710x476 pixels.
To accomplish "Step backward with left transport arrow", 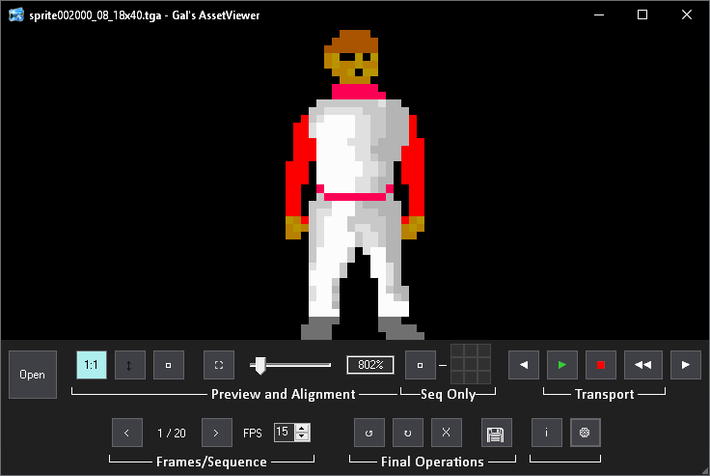I will [524, 365].
